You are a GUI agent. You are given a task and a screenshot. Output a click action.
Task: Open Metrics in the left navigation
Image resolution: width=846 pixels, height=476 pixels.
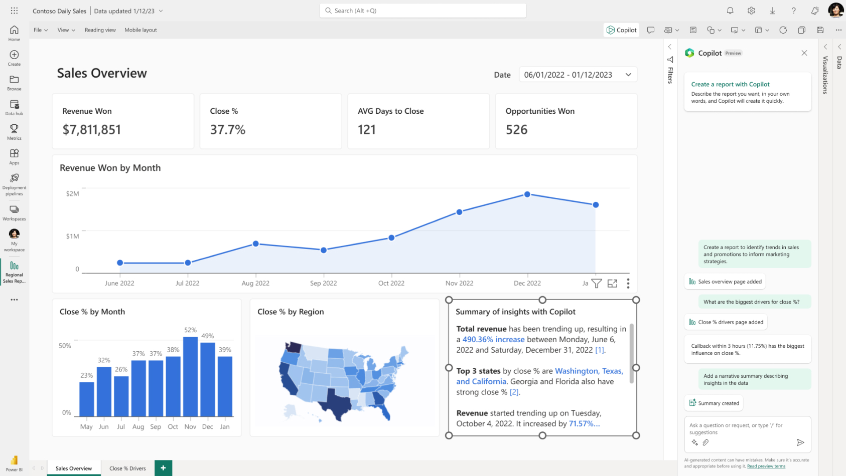click(14, 132)
